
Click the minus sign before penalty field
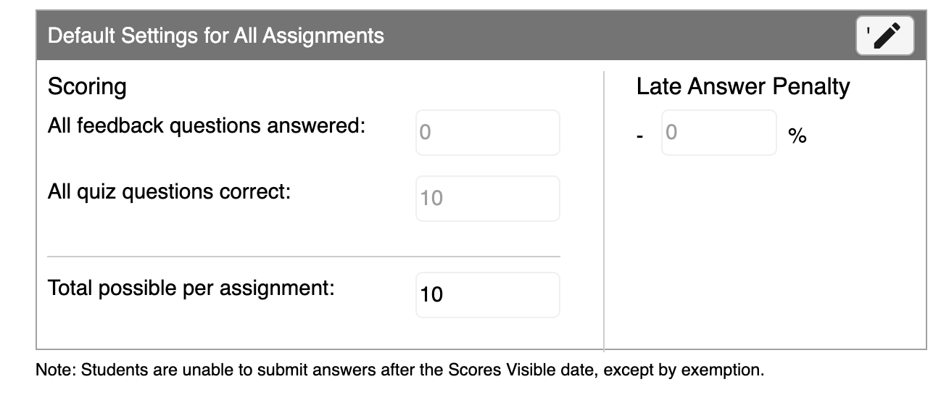tap(640, 136)
